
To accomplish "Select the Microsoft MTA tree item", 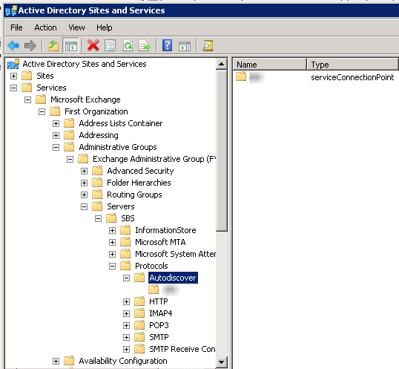I will pos(160,242).
